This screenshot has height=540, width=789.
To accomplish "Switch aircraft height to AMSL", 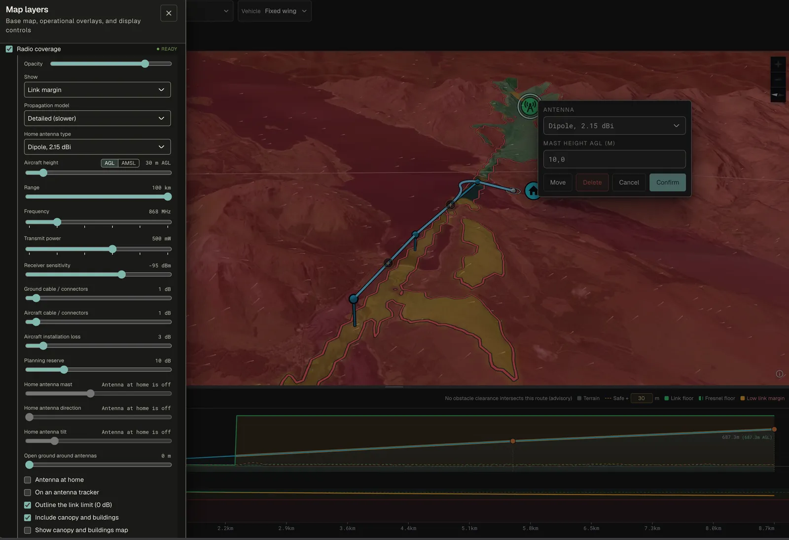I will pyautogui.click(x=129, y=163).
